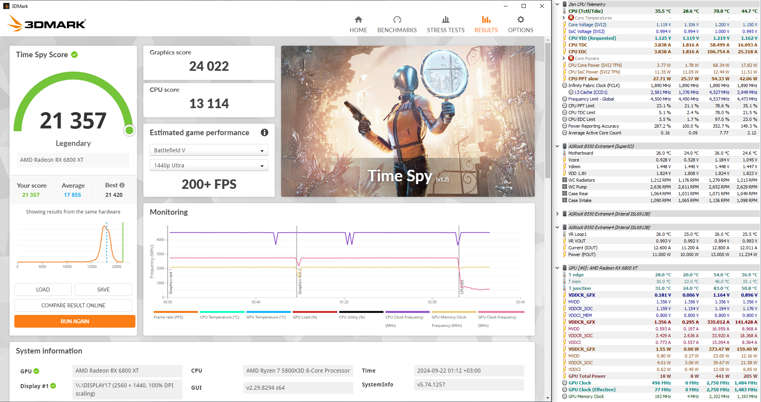The image size is (761, 402).
Task: Select the VDD 1.8V sensor row
Action: pyautogui.click(x=660, y=173)
